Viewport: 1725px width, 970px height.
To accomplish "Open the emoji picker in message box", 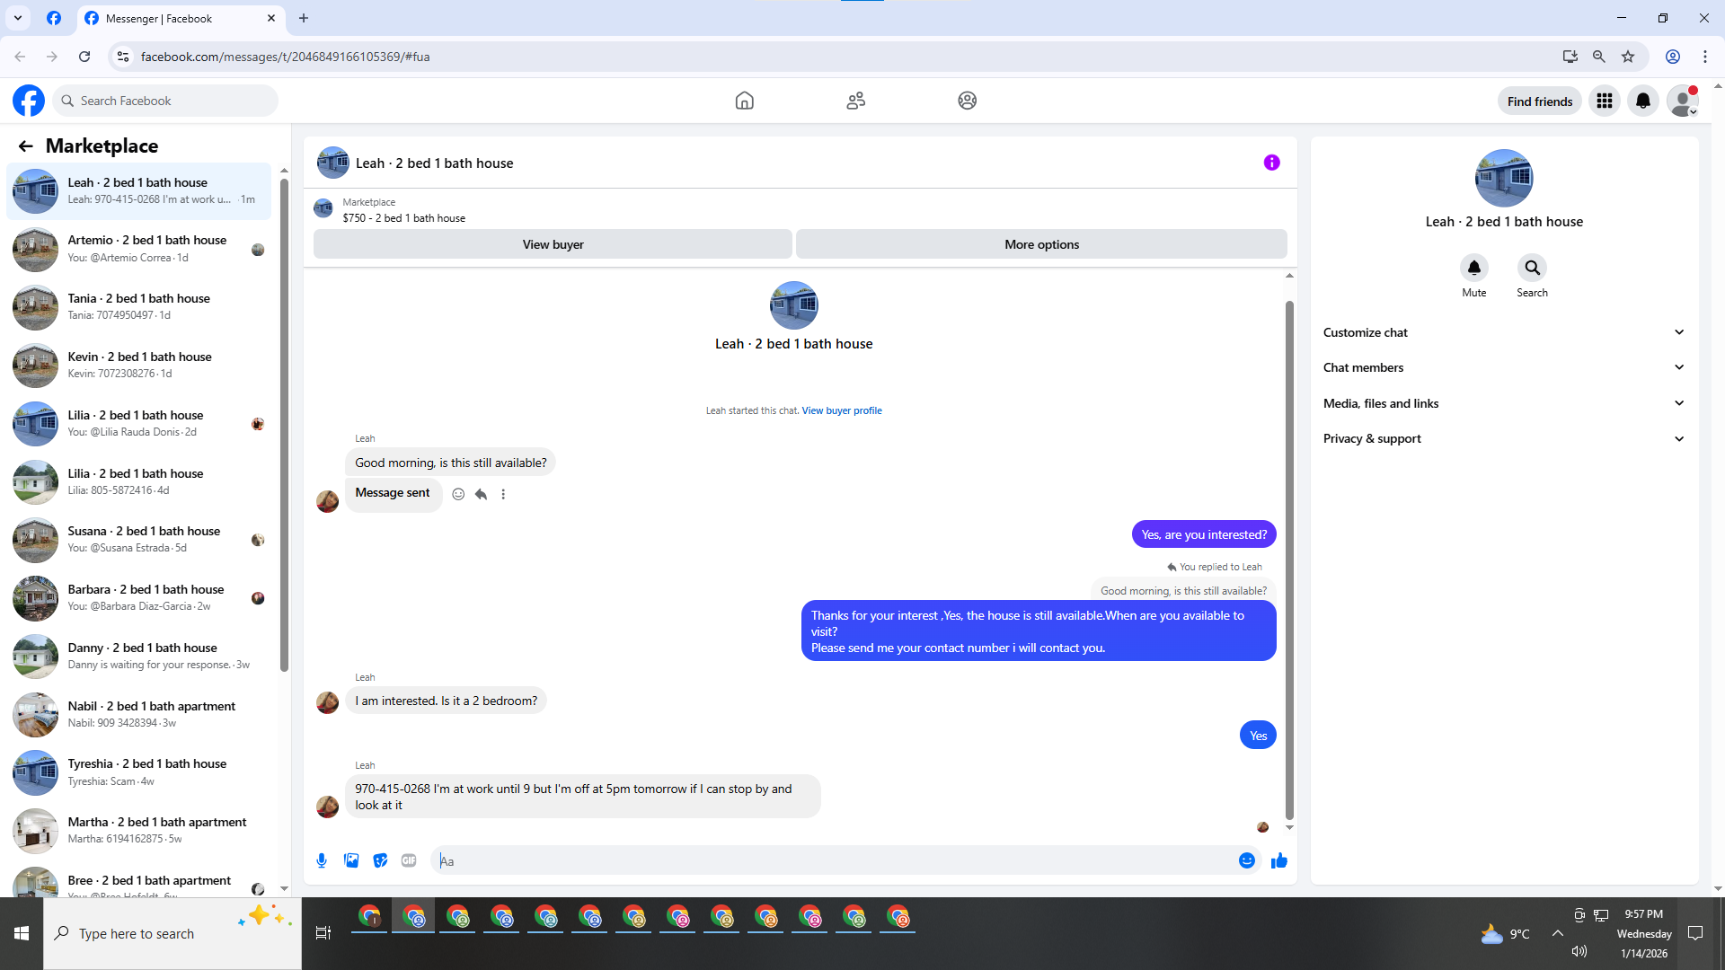I will click(1246, 860).
